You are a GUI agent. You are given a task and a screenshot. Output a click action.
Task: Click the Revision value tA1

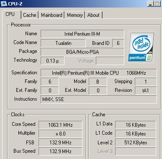pyautogui.click(x=146, y=91)
